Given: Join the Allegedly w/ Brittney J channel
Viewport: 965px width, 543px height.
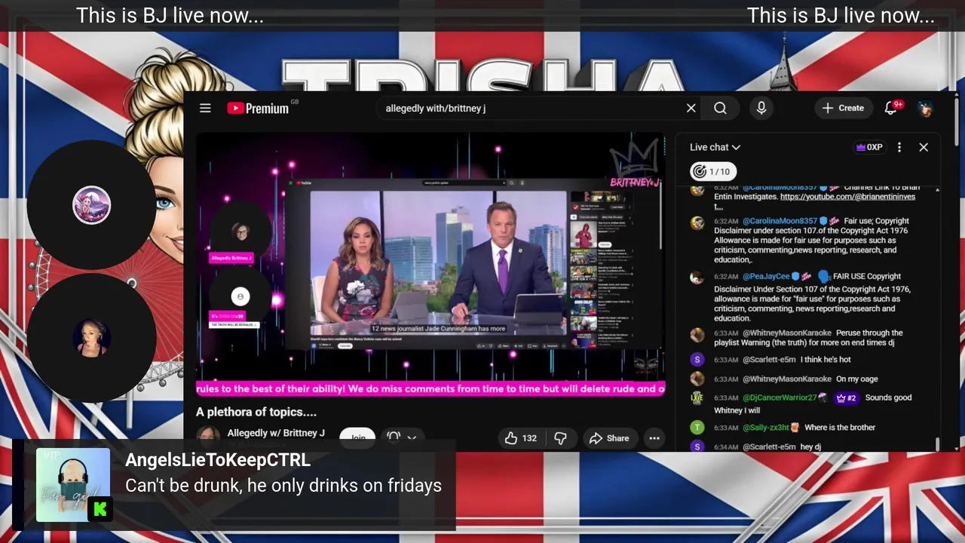Looking at the screenshot, I should (x=357, y=437).
